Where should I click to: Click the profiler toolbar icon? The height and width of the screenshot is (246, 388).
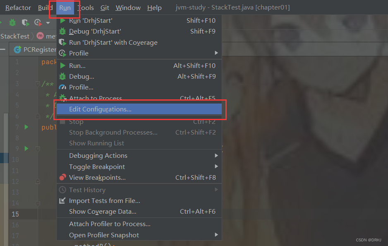coord(38,23)
